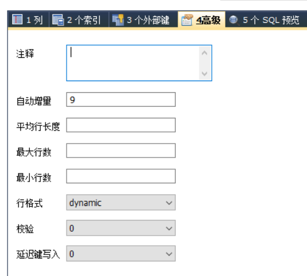
Task: Expand the 行格式 dynamic dropdown
Action: (121, 202)
